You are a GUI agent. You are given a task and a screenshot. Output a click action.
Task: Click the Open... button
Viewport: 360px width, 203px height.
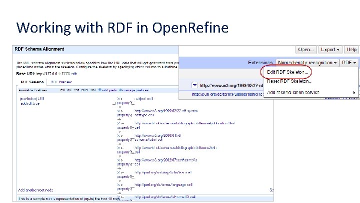(x=306, y=50)
